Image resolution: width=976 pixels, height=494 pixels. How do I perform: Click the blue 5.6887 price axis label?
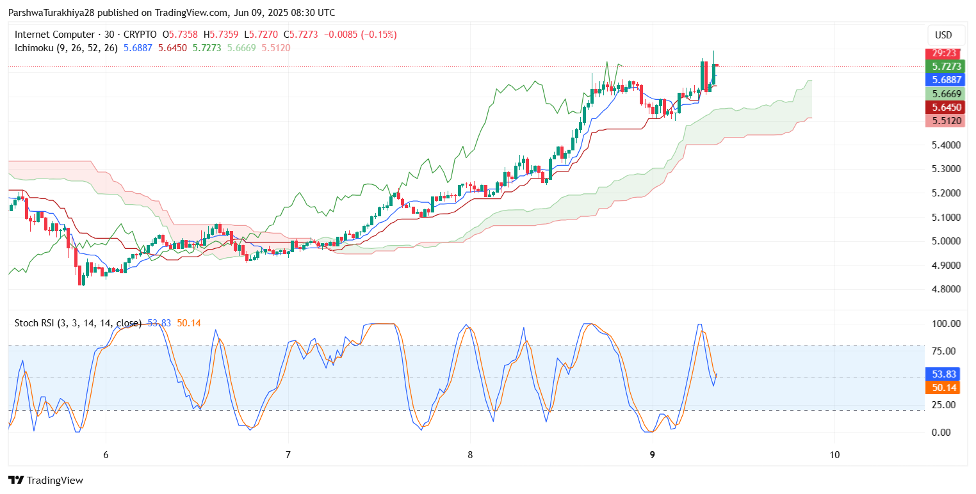coord(945,80)
